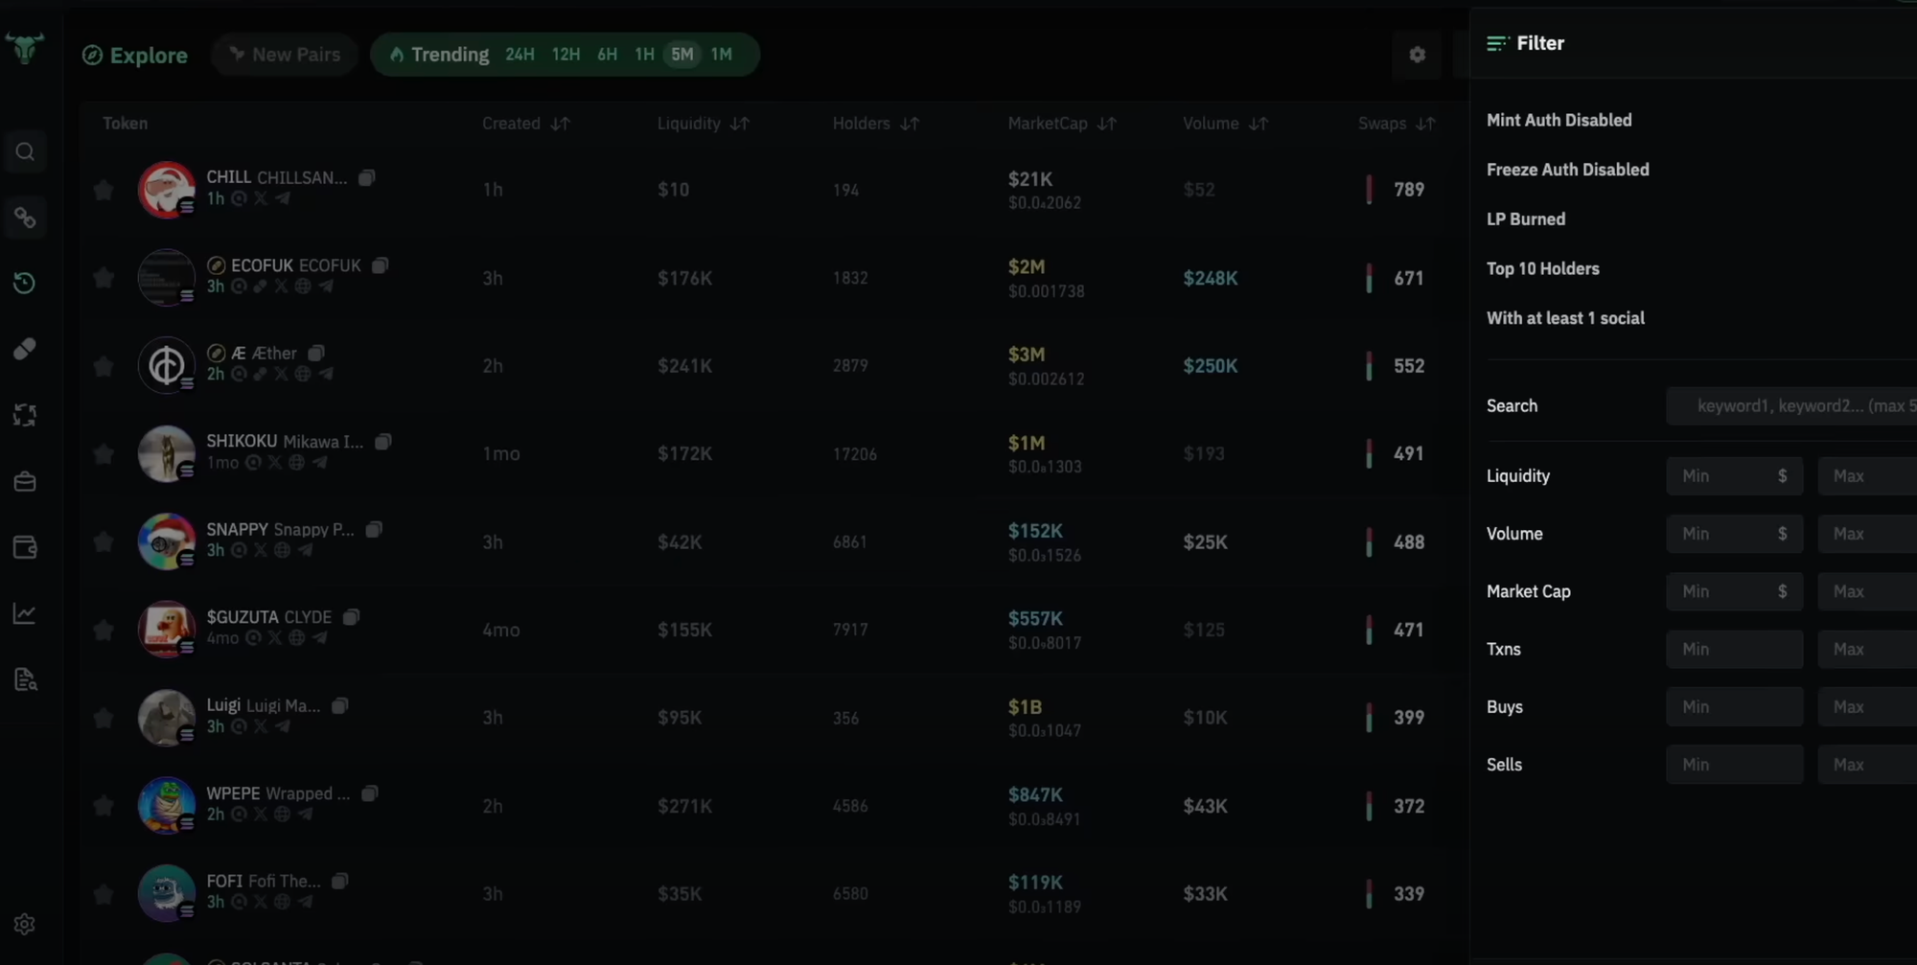Enable the LP Burned filter
The height and width of the screenshot is (965, 1917).
tap(1526, 218)
